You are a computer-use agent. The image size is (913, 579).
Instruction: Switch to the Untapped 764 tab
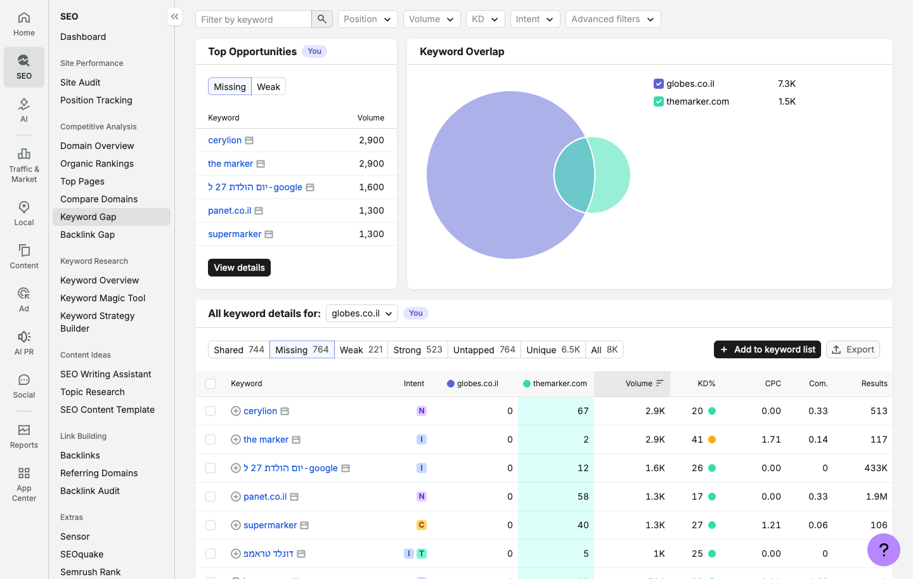(x=484, y=349)
